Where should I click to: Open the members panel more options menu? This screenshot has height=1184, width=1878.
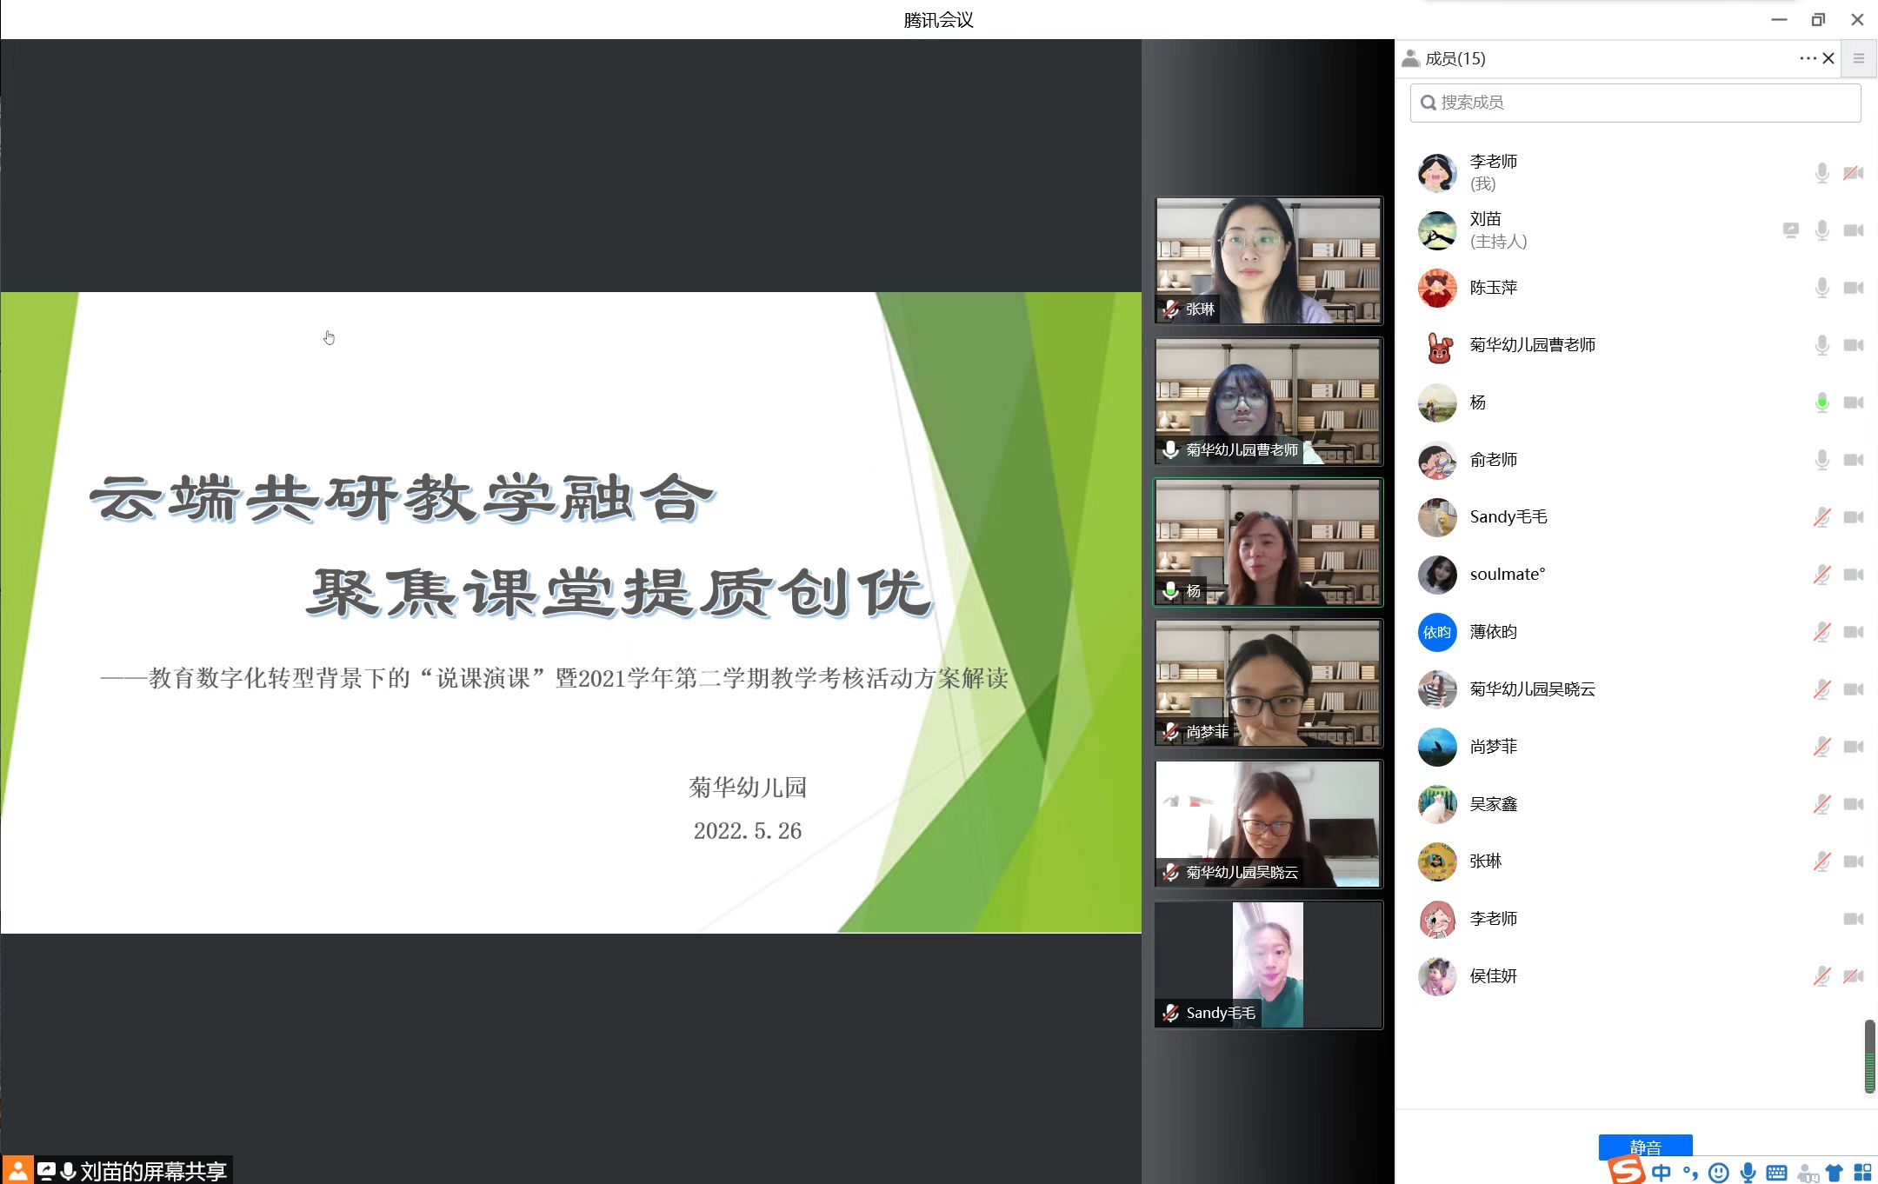point(1808,58)
